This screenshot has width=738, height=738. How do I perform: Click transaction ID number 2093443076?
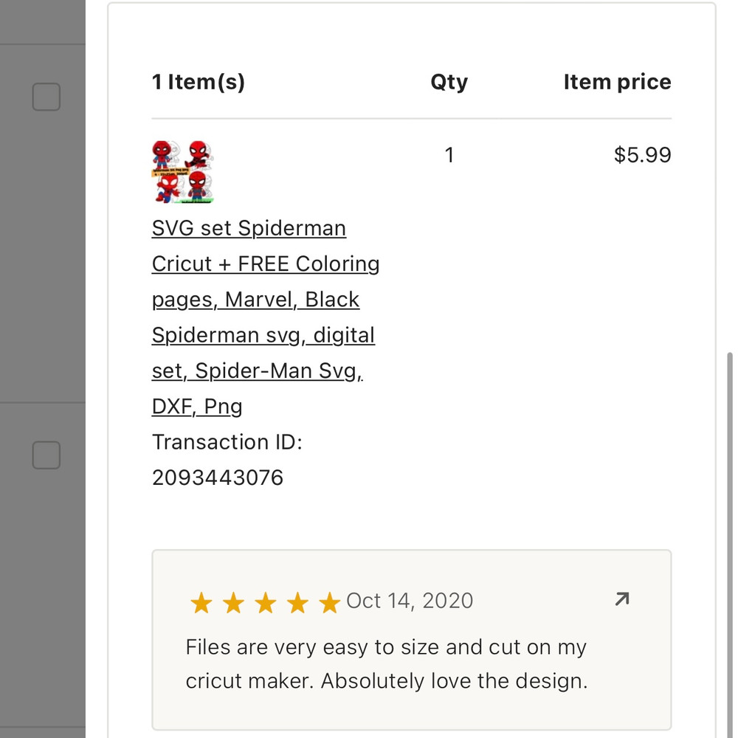(218, 477)
